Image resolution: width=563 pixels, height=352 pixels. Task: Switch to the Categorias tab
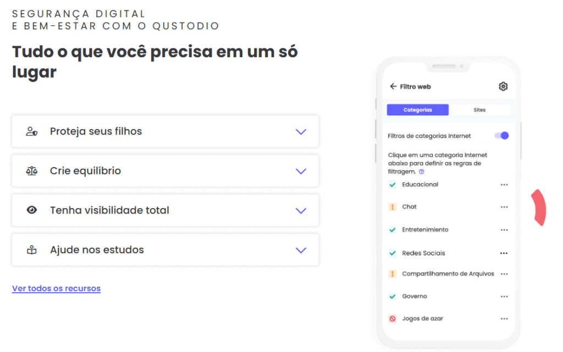(x=418, y=110)
